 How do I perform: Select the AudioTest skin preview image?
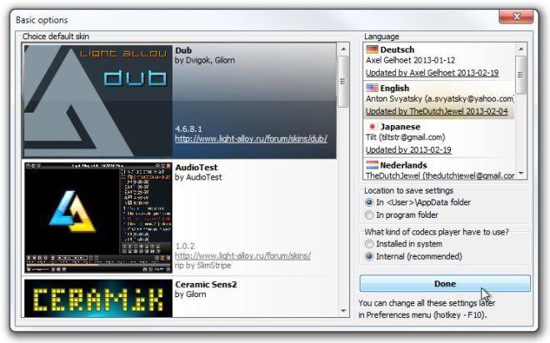coord(97,218)
